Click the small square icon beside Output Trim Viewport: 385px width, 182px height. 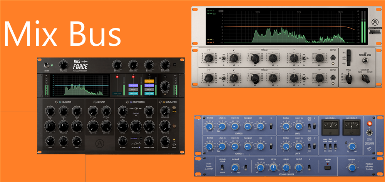(174, 65)
